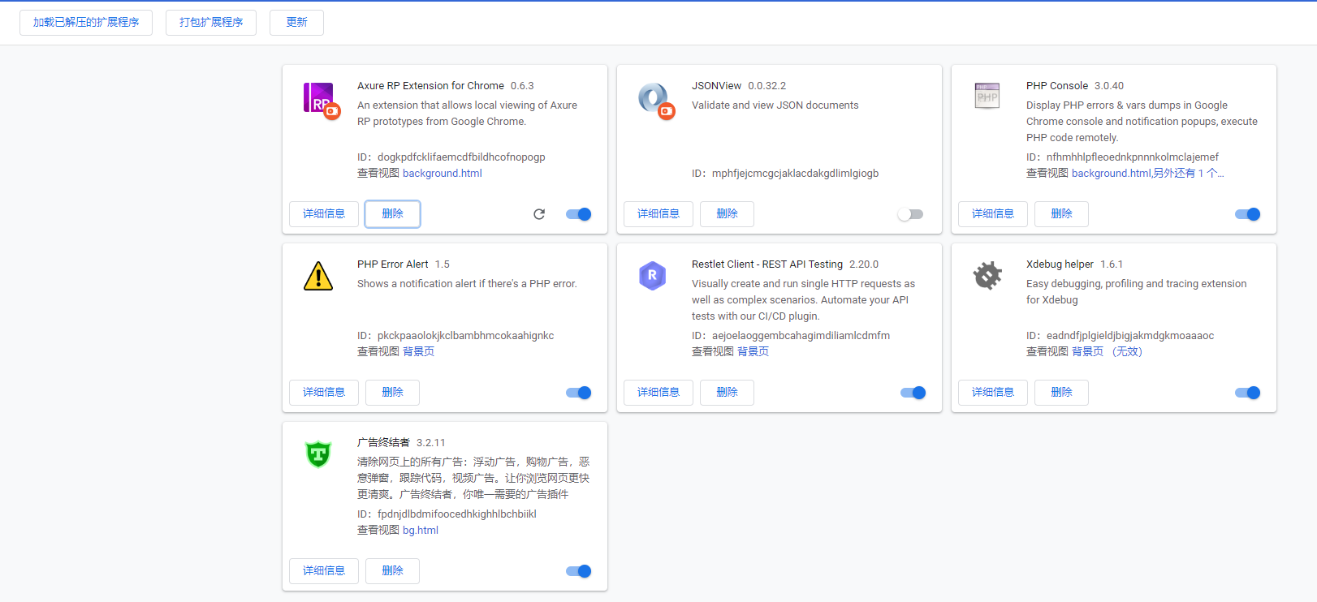
Task: Click the Restlet Client extension ID text
Action: coord(791,336)
